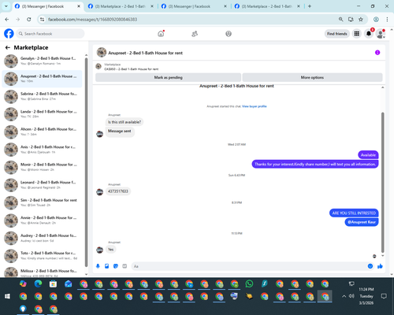Open the Chrome profile icon
The width and height of the screenshot is (394, 315).
coord(376,19)
